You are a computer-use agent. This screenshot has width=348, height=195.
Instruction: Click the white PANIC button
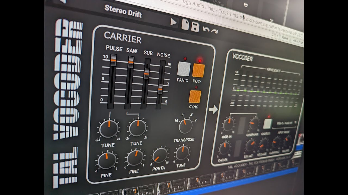pos(184,69)
